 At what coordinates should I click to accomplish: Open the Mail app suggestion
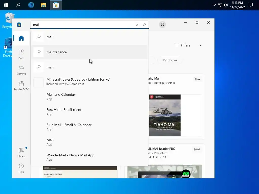coord(89,142)
